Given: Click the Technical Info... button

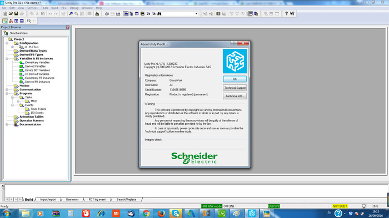Looking at the screenshot, I should 235,96.
